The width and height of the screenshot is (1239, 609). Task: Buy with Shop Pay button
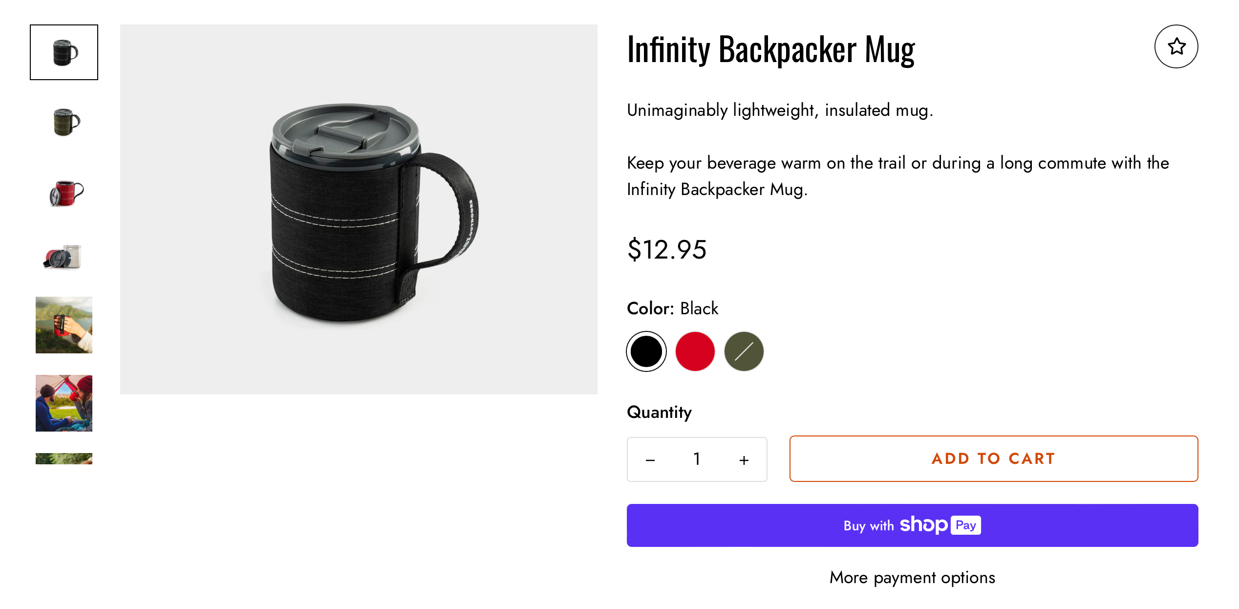click(912, 525)
